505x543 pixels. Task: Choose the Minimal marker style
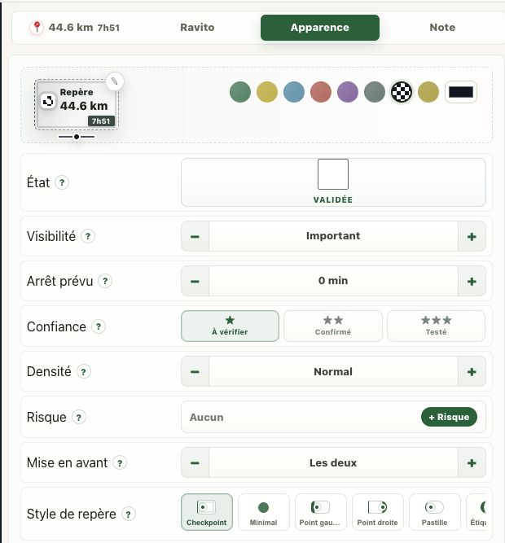(x=264, y=512)
